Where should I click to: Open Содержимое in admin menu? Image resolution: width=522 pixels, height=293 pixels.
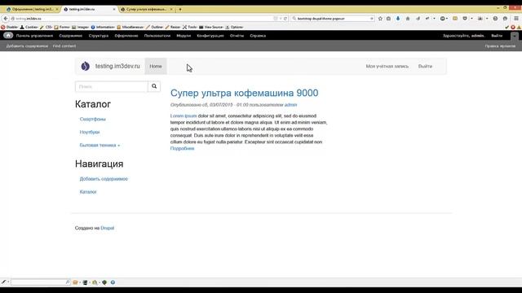[x=71, y=36]
